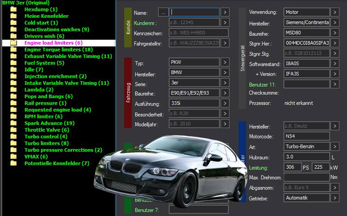Screen dimensions: 347x216
Task: Click the Motorcode field showing N54
Action: click(x=306, y=136)
